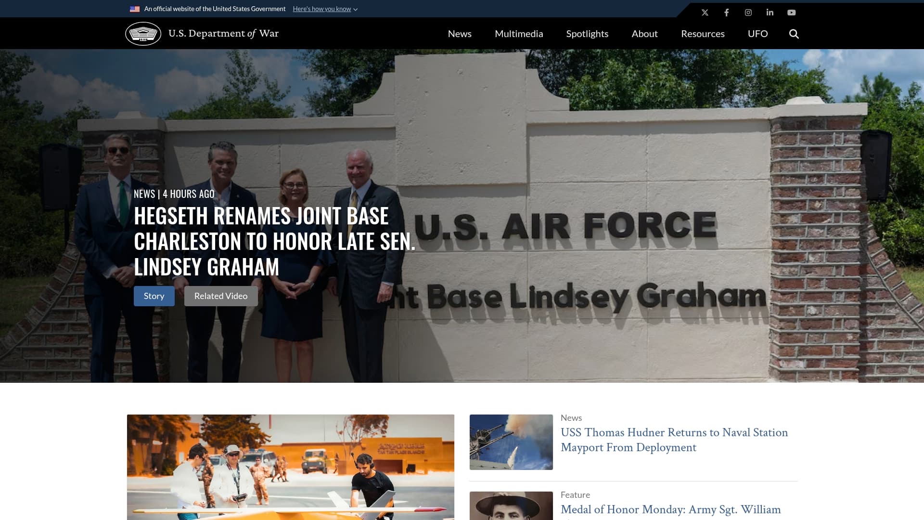The image size is (924, 520).
Task: Click the drone runway feature image
Action: 291,467
